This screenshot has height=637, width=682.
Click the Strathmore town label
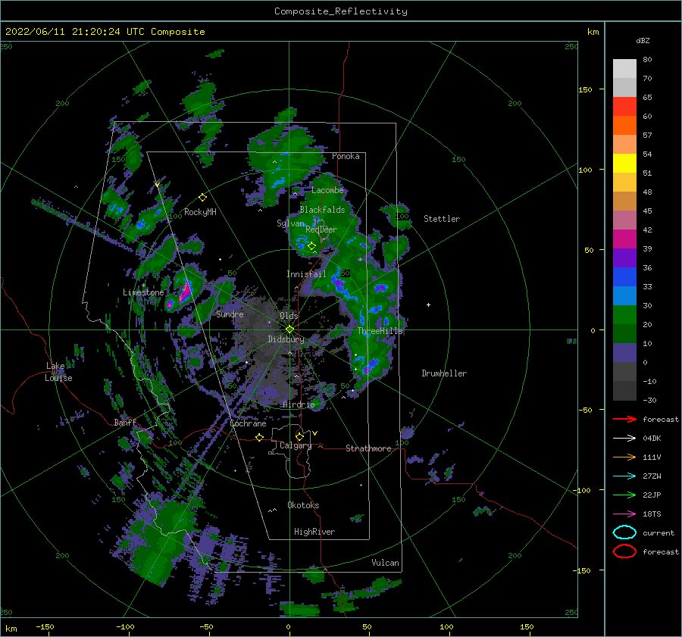(x=368, y=448)
